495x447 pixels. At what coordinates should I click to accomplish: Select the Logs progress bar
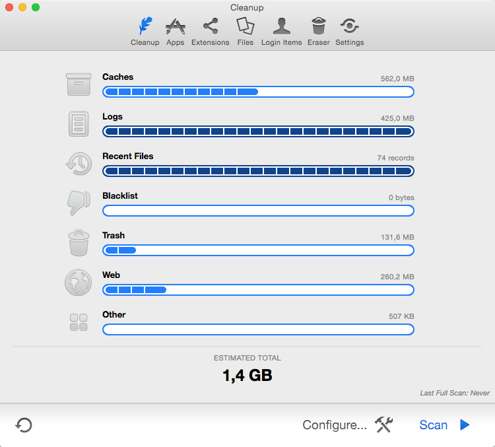pyautogui.click(x=258, y=131)
